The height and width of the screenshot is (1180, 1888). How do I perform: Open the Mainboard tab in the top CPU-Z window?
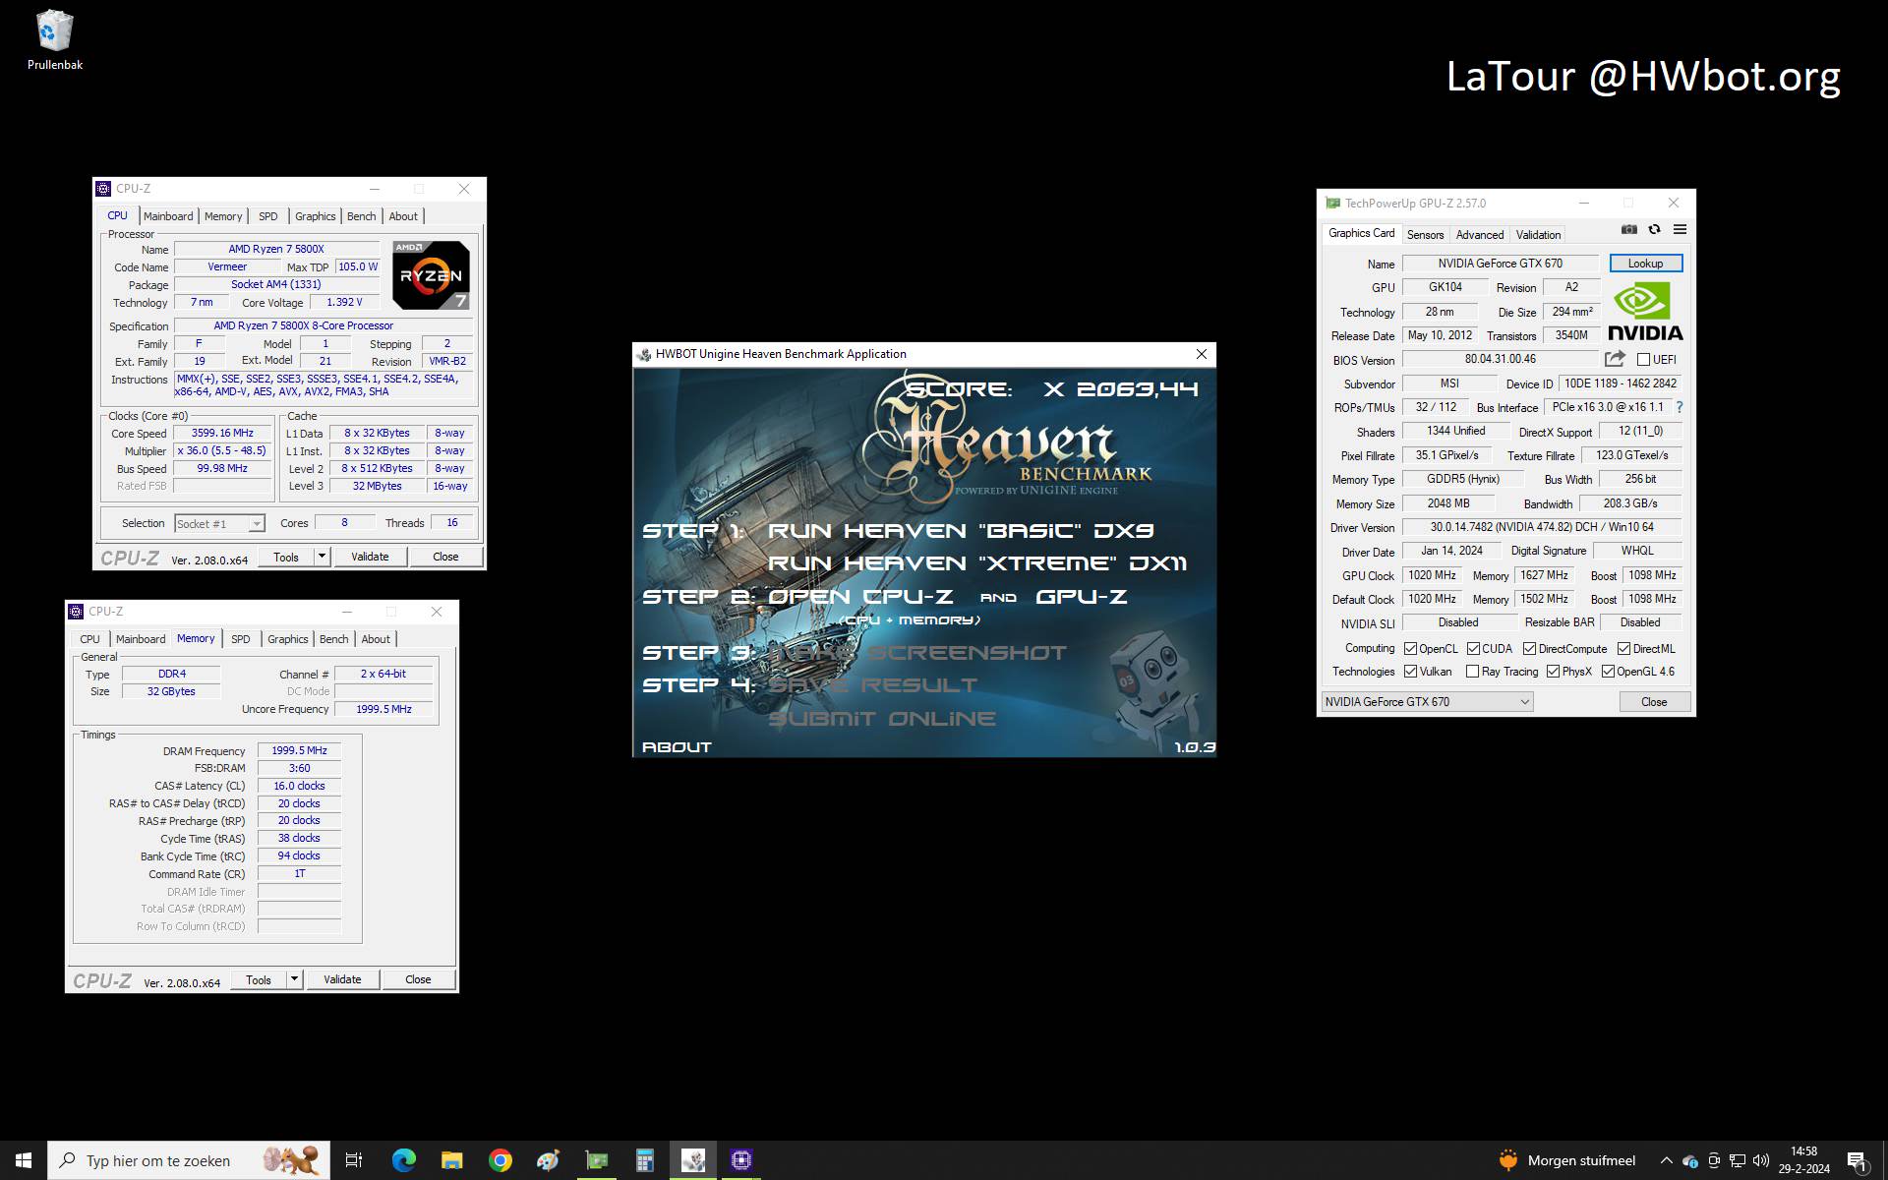tap(168, 216)
